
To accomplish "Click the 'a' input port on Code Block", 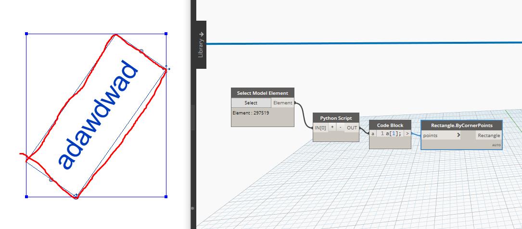I will (373, 133).
